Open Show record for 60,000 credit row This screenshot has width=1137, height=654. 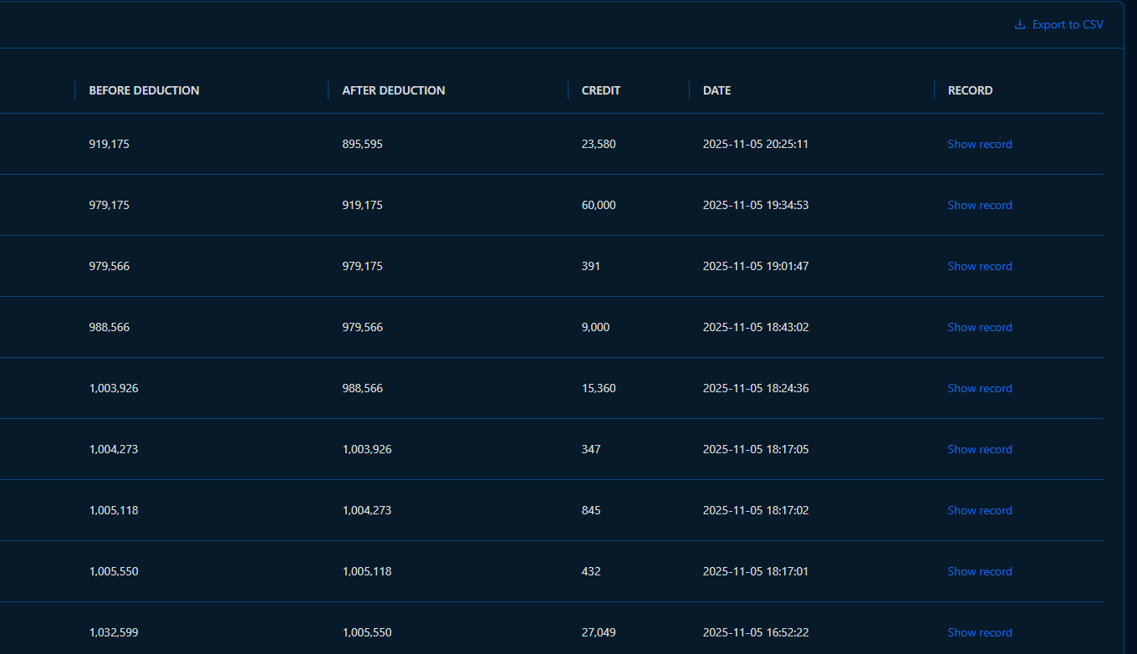pyautogui.click(x=979, y=205)
